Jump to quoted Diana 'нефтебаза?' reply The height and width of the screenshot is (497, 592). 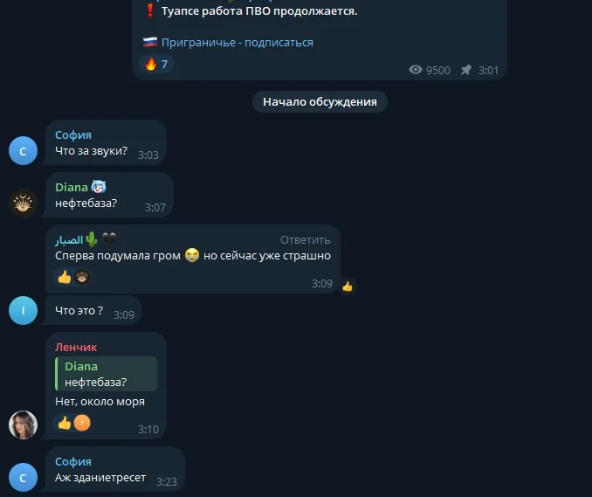point(107,374)
